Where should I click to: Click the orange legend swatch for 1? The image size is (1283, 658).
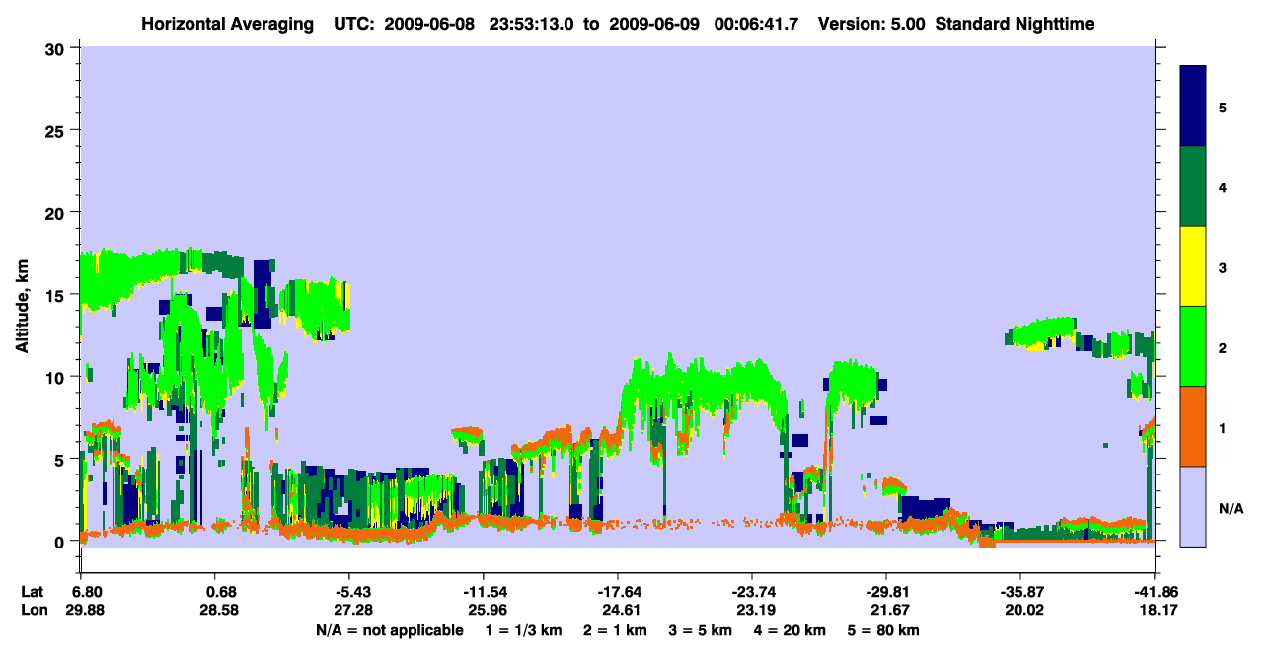(x=1193, y=426)
